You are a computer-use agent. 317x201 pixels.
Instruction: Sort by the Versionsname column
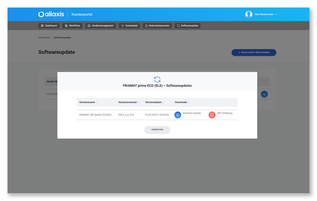tap(88, 102)
